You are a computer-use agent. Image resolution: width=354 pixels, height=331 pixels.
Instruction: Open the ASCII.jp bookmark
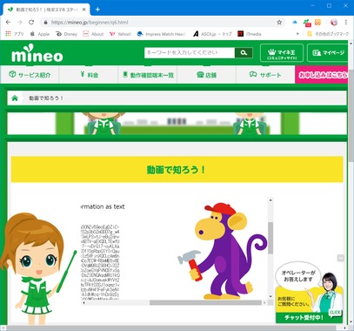click(212, 34)
